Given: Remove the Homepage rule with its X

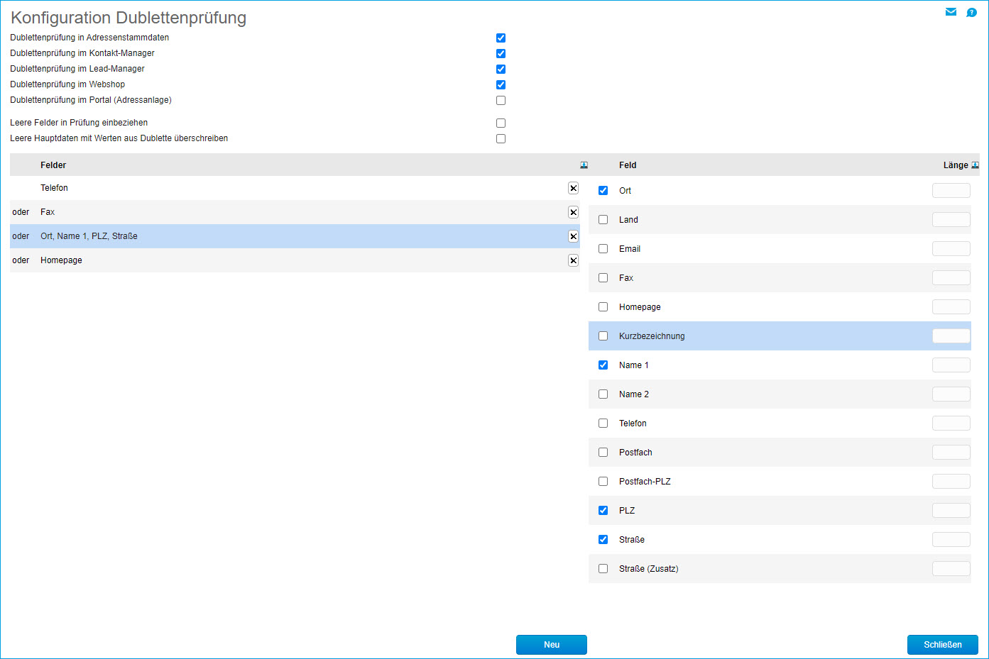Looking at the screenshot, I should click(573, 260).
